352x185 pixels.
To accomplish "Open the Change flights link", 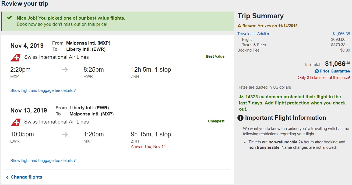I will coord(26,177).
